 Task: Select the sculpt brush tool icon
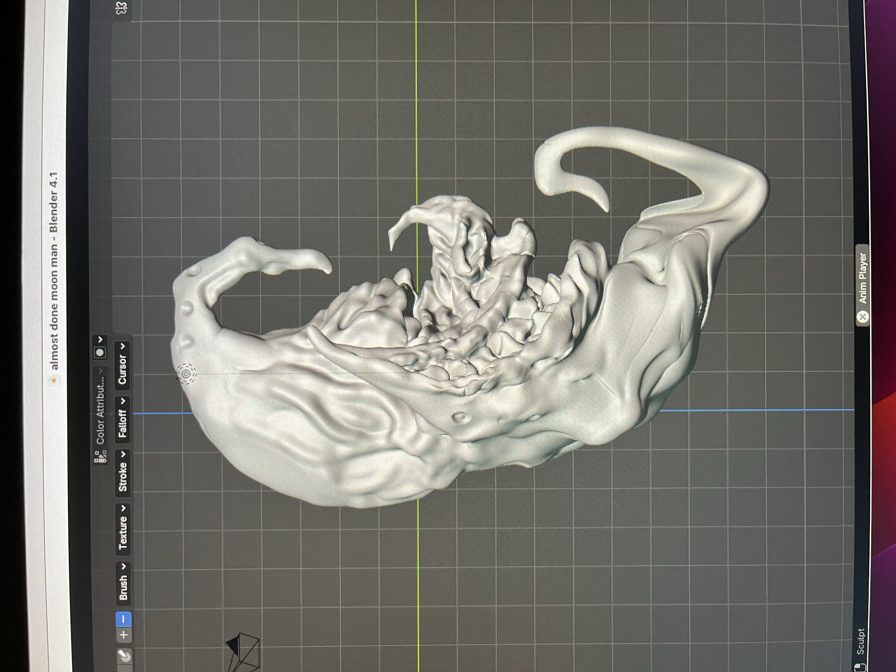tap(124, 656)
